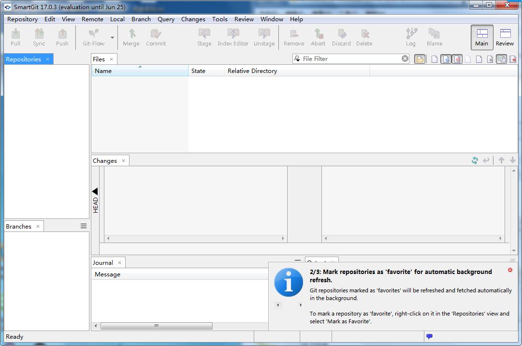Image resolution: width=522 pixels, height=346 pixels.
Task: Toggle the Main perspective button
Action: tap(482, 37)
